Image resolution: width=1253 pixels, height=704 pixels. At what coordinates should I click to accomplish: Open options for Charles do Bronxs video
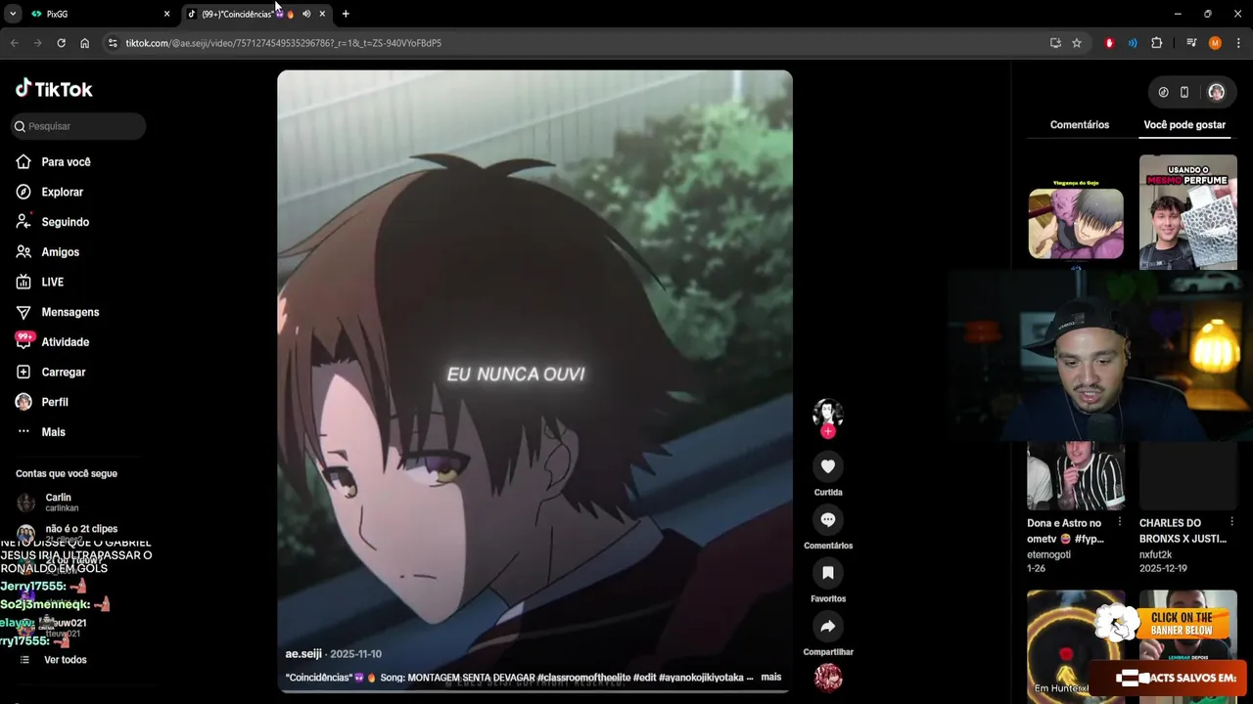tap(1230, 522)
